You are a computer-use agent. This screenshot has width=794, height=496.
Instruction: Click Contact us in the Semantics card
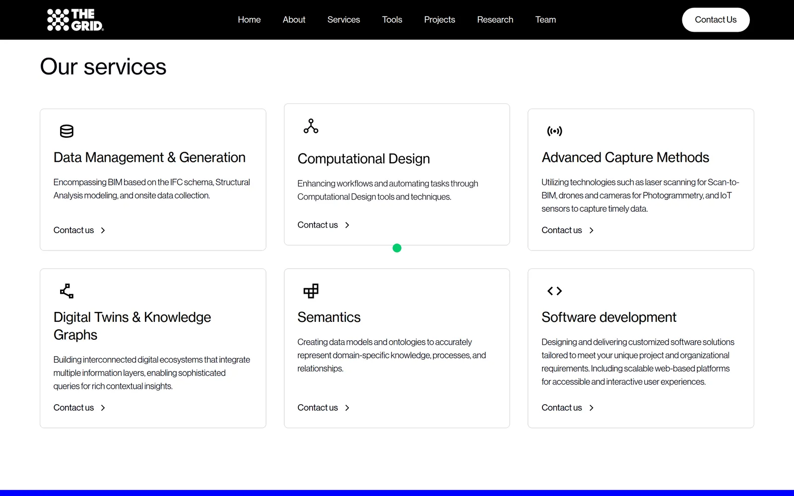[318, 408]
